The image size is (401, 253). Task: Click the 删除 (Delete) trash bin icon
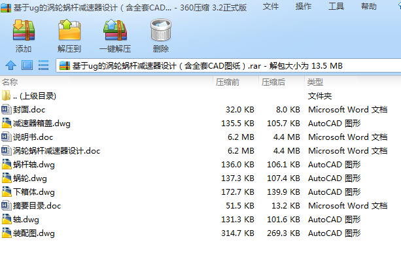[x=161, y=30]
